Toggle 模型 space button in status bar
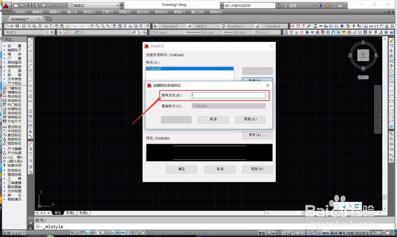This screenshot has height=237, width=397. (x=262, y=233)
